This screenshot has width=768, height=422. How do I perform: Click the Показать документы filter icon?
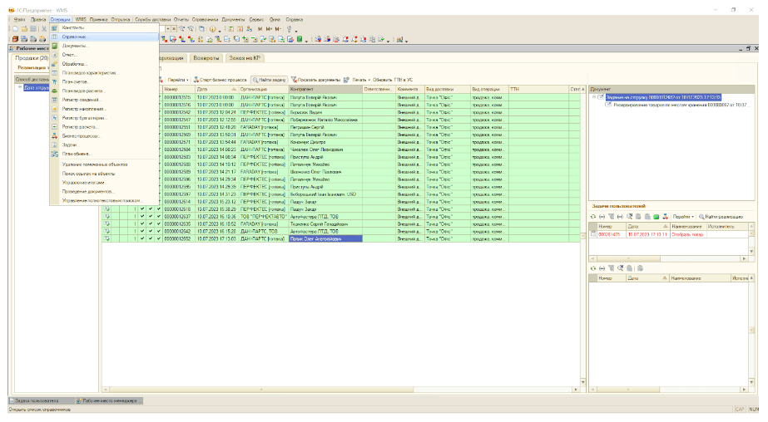click(x=295, y=80)
